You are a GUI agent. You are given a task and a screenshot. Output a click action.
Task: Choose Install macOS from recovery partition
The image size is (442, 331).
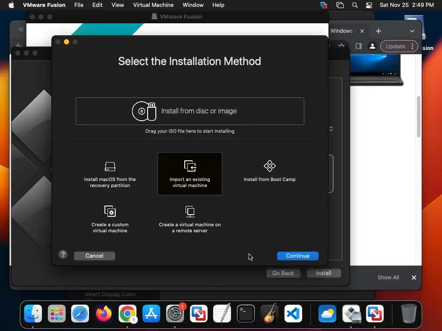[x=110, y=175]
